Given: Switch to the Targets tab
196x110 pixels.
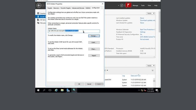Looking at the screenshot, I should coord(50,8).
